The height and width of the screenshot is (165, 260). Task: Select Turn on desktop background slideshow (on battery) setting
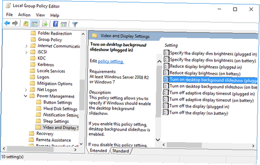[211, 86]
